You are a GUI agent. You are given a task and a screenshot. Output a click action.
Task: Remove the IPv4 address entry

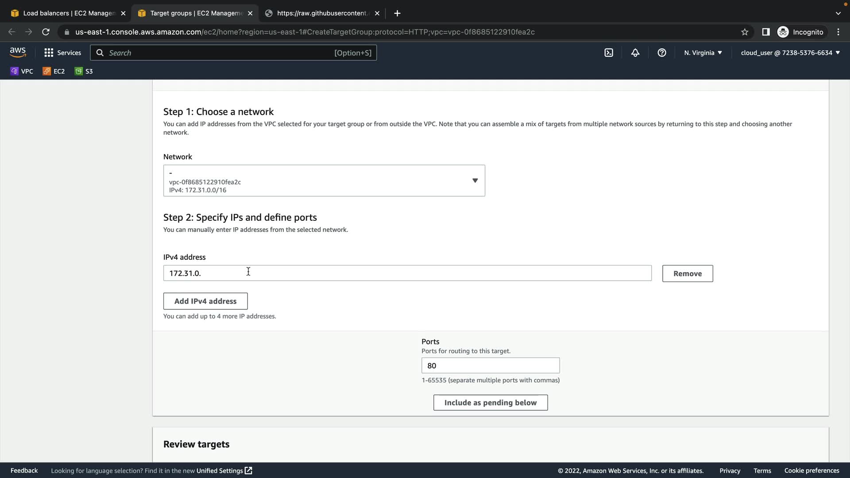pos(687,274)
